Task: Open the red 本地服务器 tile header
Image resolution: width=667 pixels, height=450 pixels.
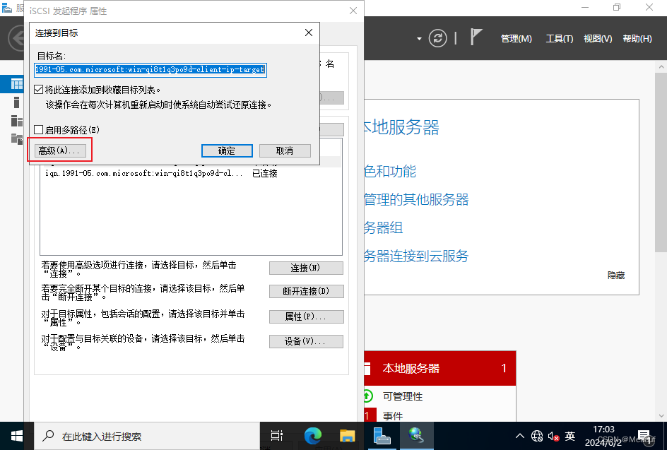Action: coord(440,368)
